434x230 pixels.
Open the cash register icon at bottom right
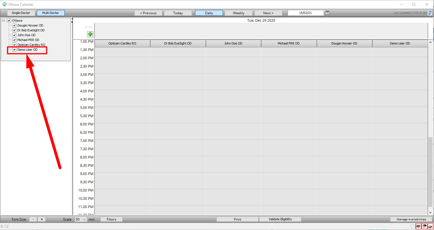pos(424,226)
